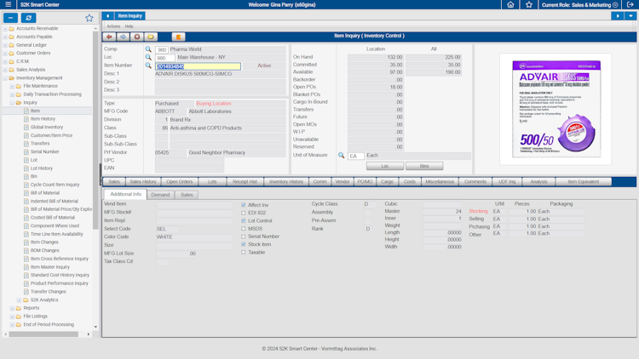
Task: Toggle the Serial Number checkbox
Action: pyautogui.click(x=244, y=236)
